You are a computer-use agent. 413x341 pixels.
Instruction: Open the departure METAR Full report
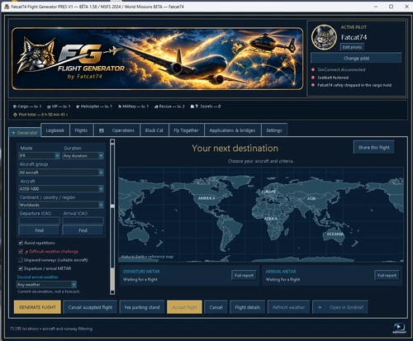point(244,275)
